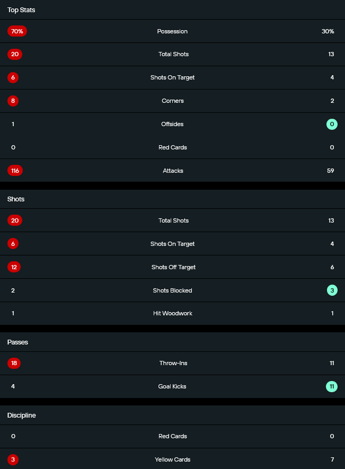Select the Offsides stat label
345x469 pixels.
(173, 124)
